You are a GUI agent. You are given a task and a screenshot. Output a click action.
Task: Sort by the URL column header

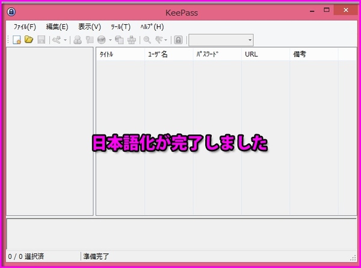coord(265,54)
